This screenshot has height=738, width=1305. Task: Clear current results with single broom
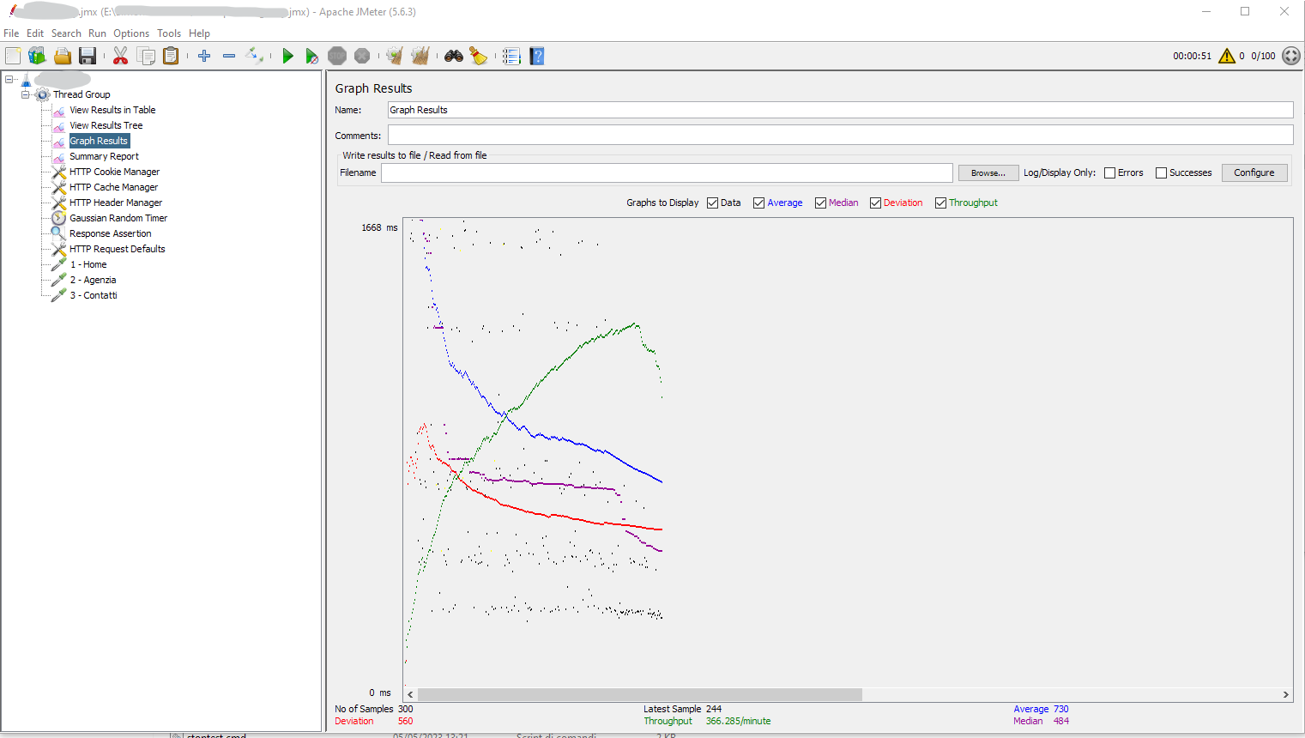coord(395,56)
